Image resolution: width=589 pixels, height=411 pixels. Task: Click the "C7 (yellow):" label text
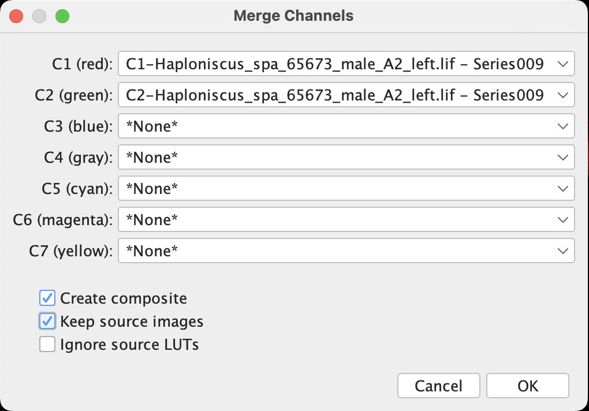click(71, 251)
